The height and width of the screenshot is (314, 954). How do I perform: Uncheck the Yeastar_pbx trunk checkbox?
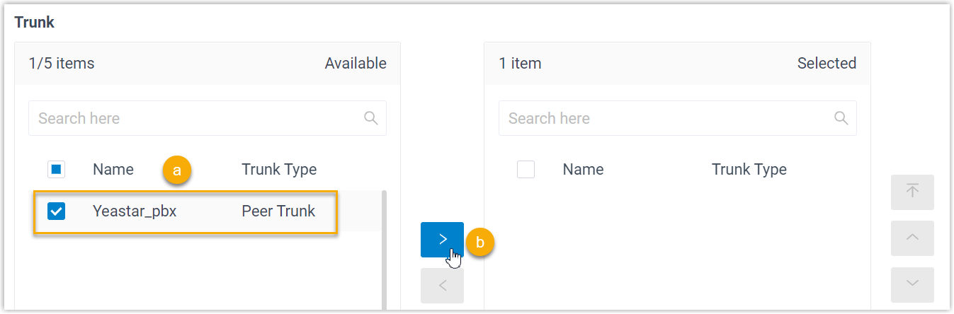pyautogui.click(x=57, y=211)
